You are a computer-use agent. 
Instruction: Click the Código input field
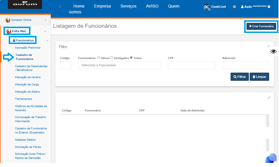coord(66,65)
